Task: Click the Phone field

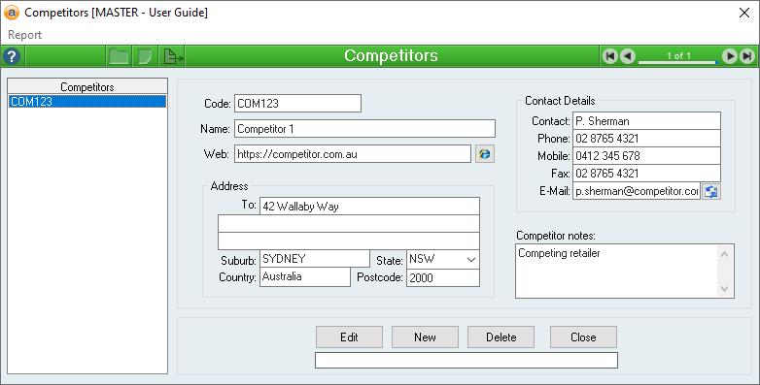Action: (646, 139)
